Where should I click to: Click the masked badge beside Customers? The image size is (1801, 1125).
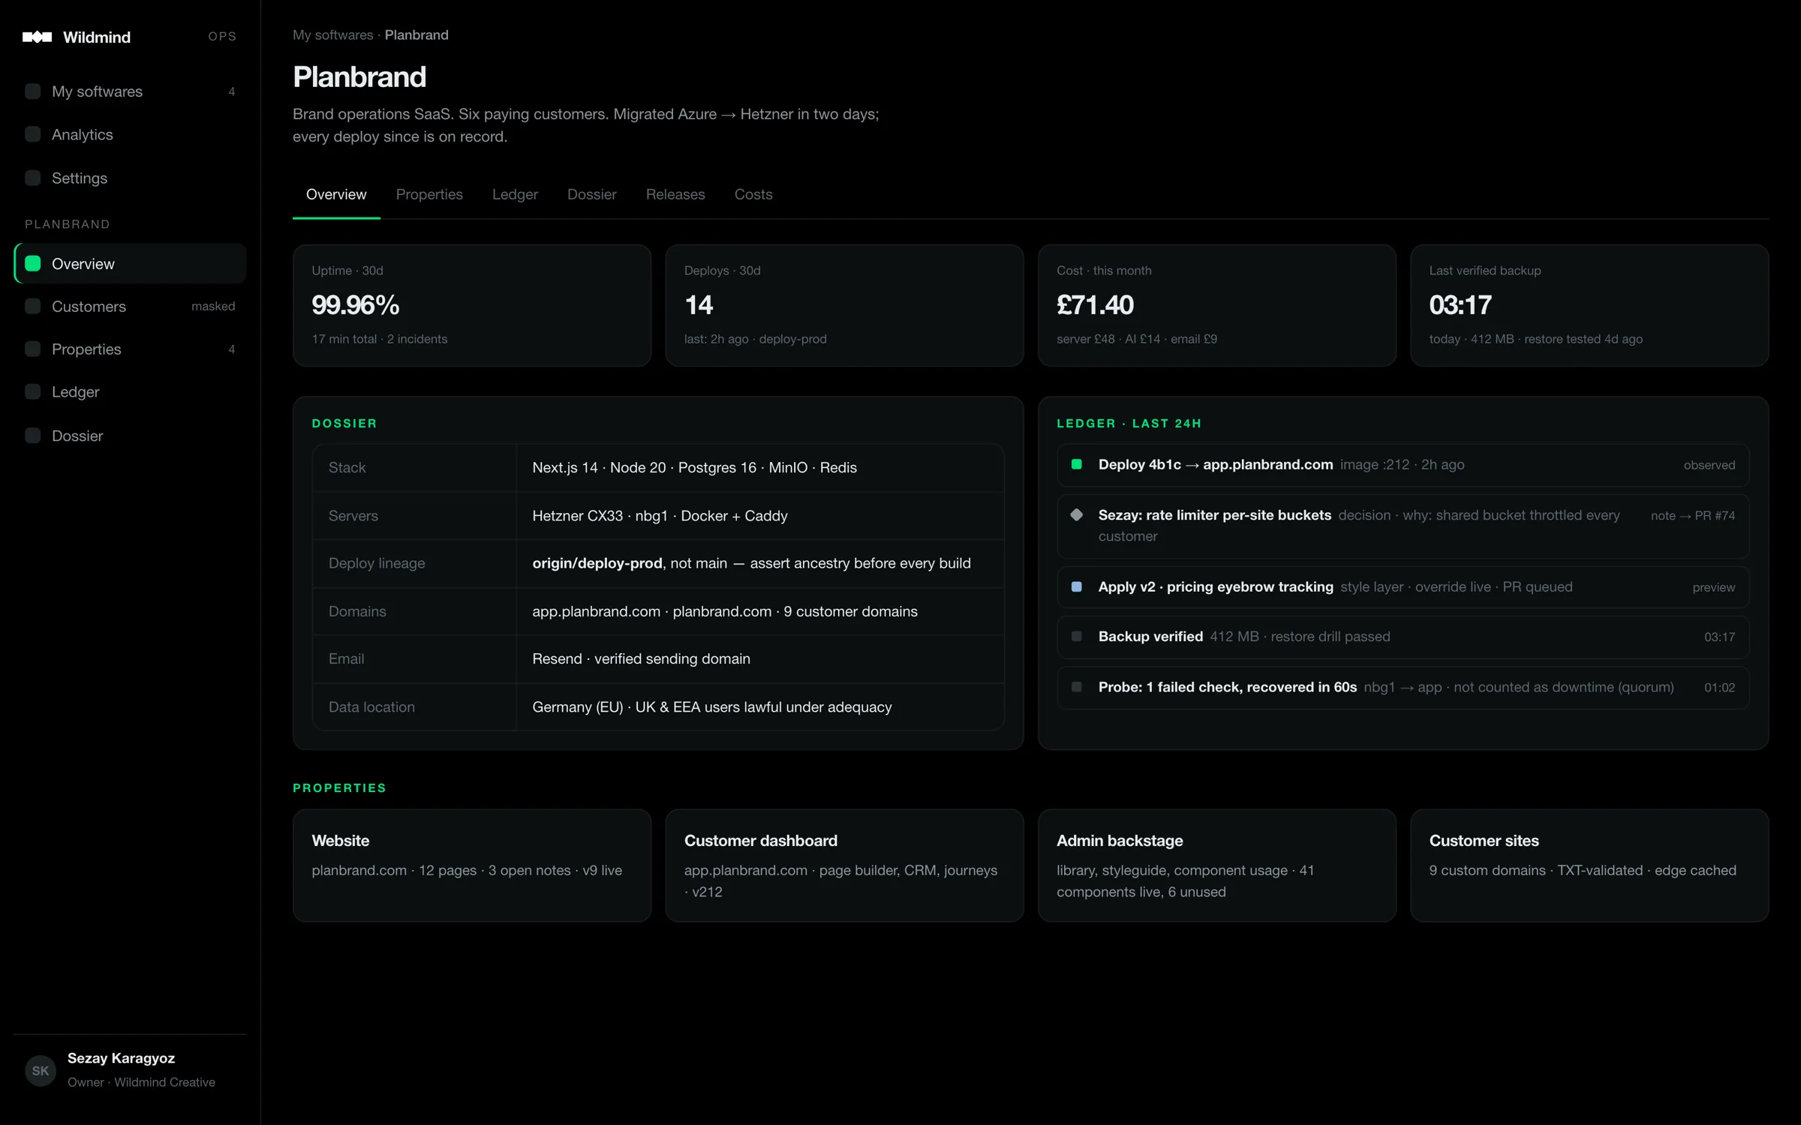point(213,306)
